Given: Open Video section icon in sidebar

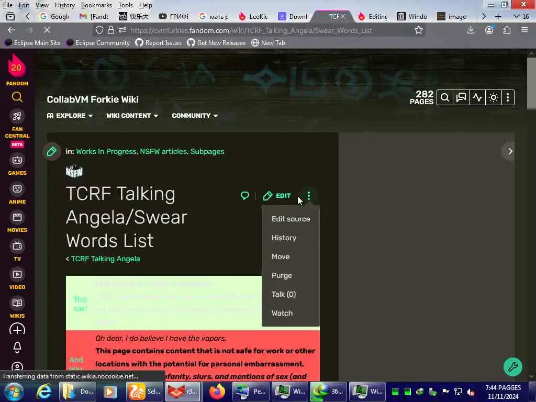Looking at the screenshot, I should point(17,274).
